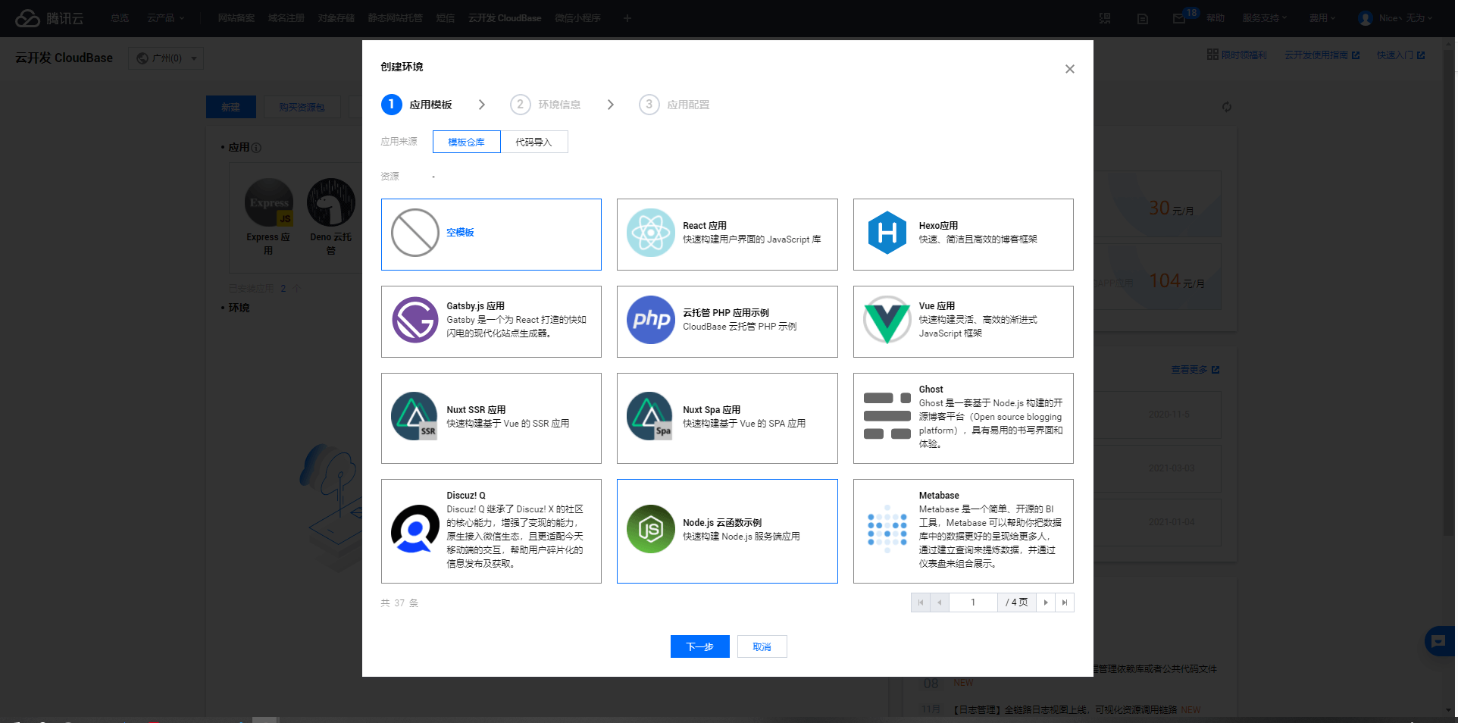This screenshot has height=723, width=1458.
Task: Go to previous page of templates
Action: click(940, 602)
